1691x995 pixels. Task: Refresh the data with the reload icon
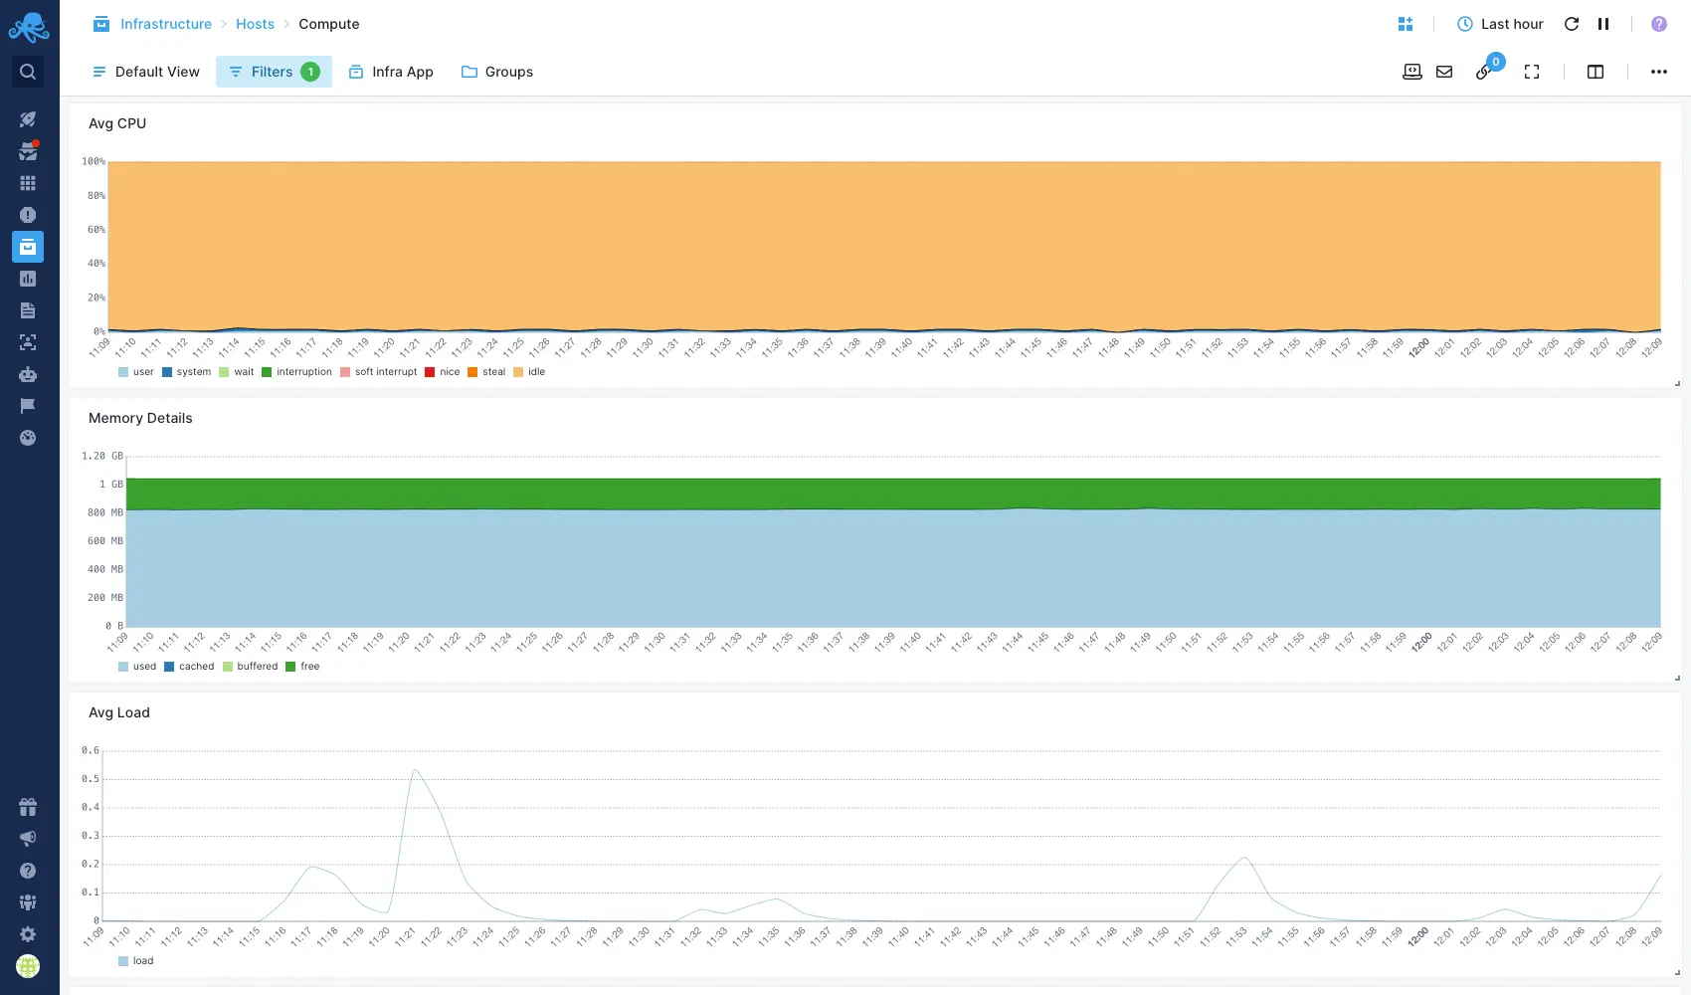(1572, 24)
